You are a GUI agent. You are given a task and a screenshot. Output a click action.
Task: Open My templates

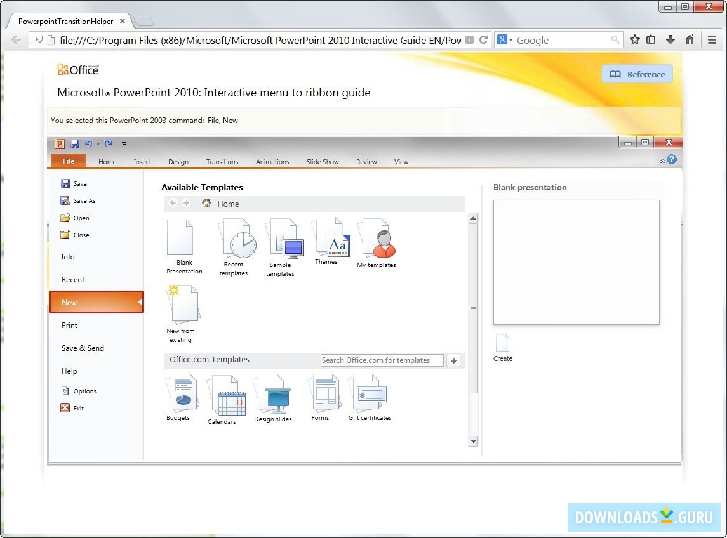(x=376, y=240)
